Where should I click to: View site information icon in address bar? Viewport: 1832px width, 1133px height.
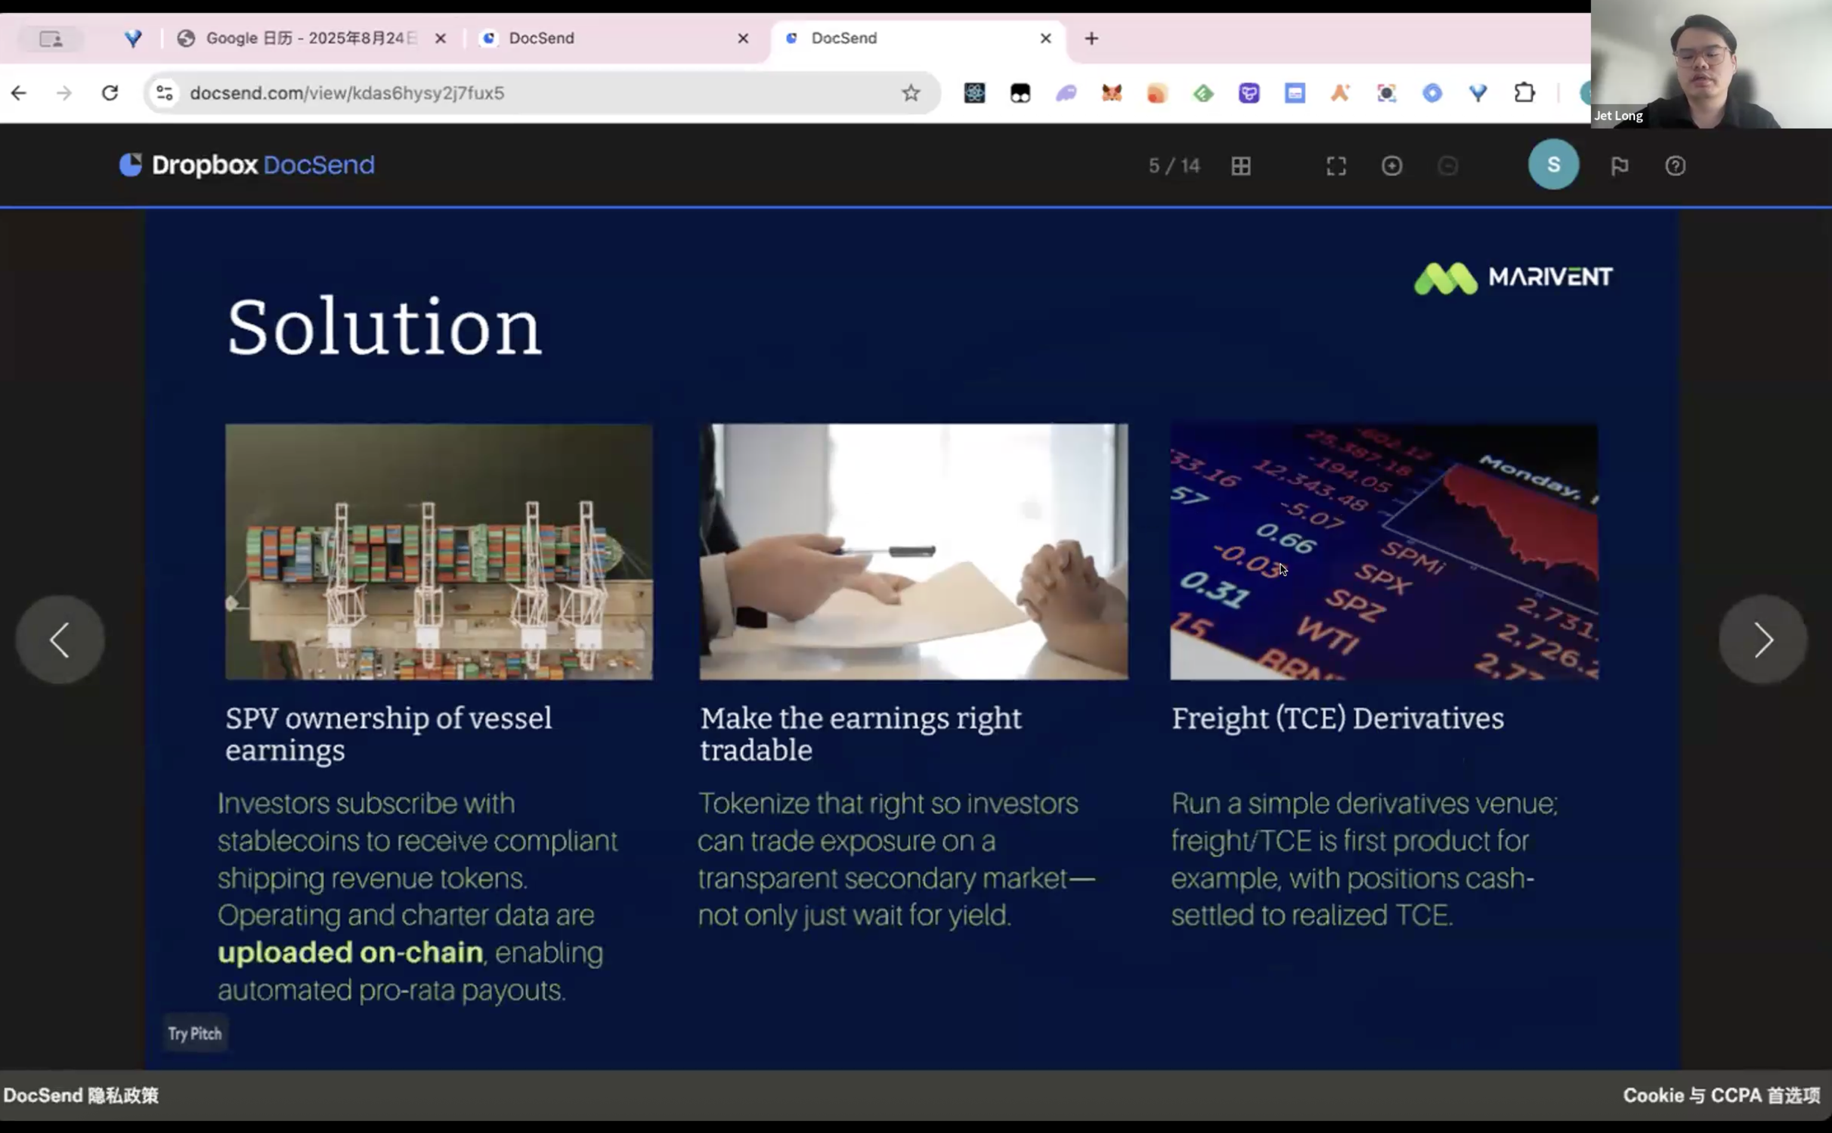click(x=164, y=93)
